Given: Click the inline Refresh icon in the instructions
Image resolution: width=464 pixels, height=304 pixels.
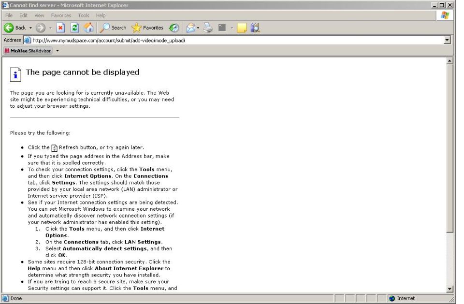Looking at the screenshot, I should [x=55, y=148].
